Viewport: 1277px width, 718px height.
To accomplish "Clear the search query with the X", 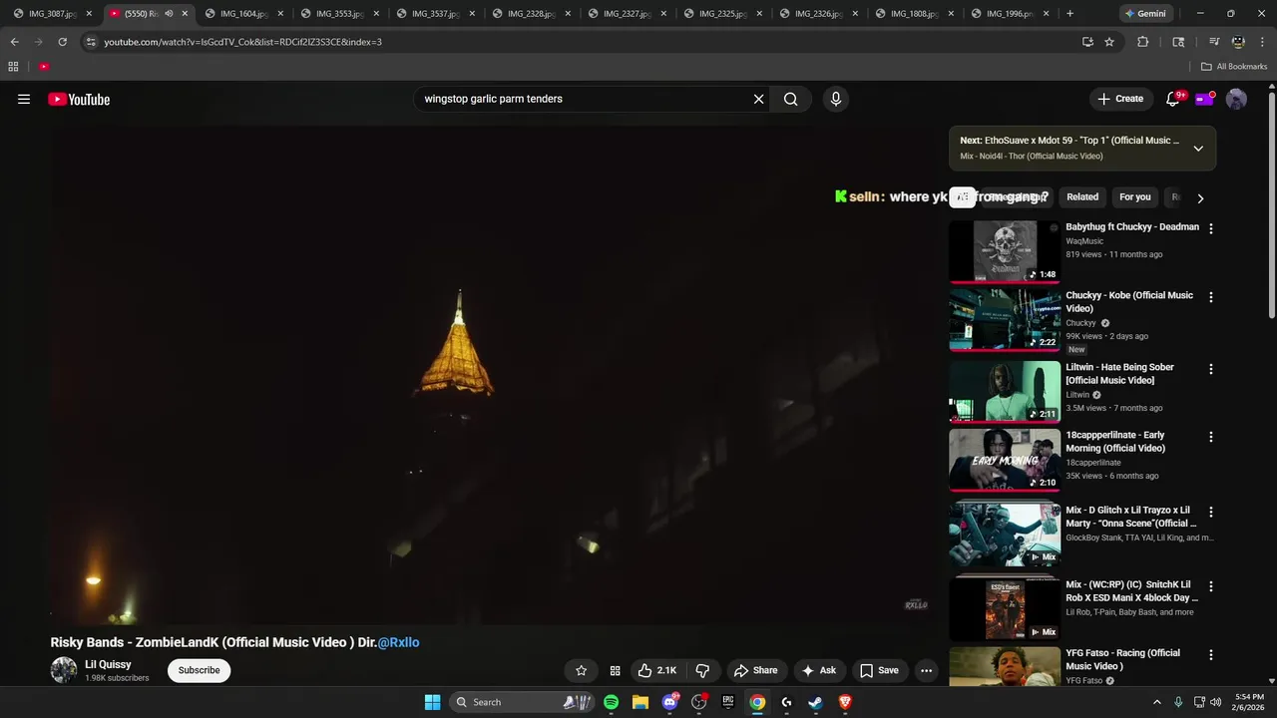I will [x=758, y=99].
